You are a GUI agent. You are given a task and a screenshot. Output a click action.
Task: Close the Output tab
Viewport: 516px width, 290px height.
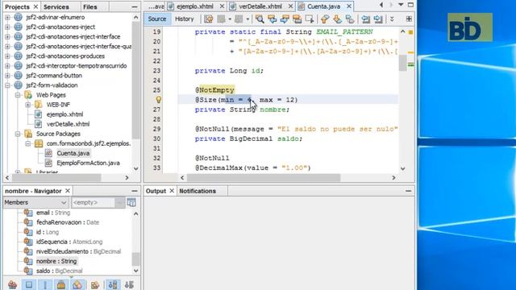click(172, 191)
